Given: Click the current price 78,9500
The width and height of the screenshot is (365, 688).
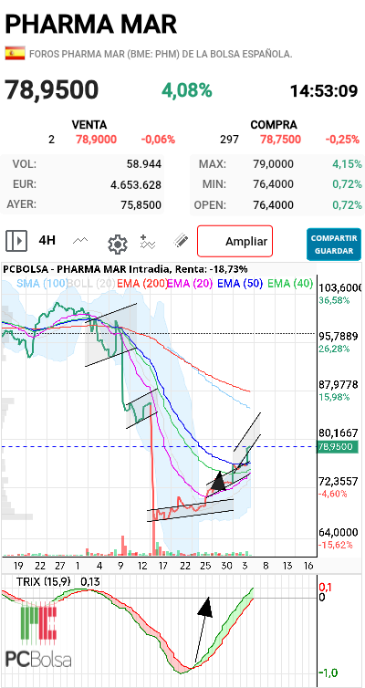Looking at the screenshot, I should 52,89.
